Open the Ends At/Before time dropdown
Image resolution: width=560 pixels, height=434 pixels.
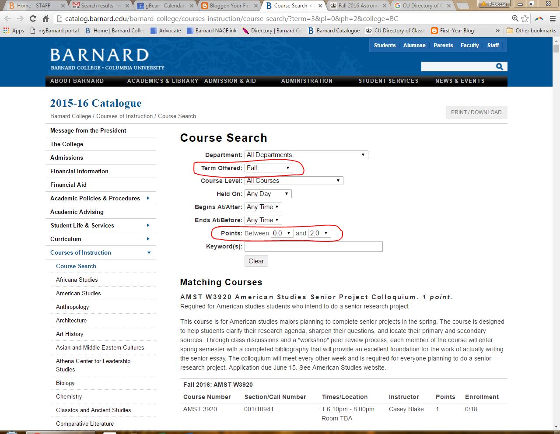pos(263,220)
